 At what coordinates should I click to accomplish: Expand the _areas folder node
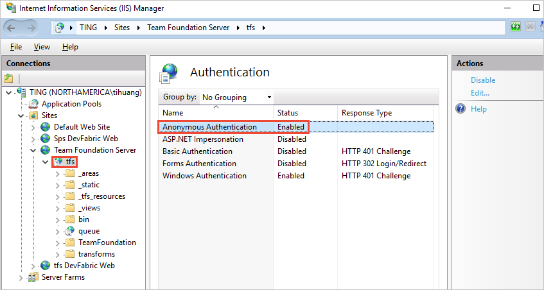pos(58,173)
